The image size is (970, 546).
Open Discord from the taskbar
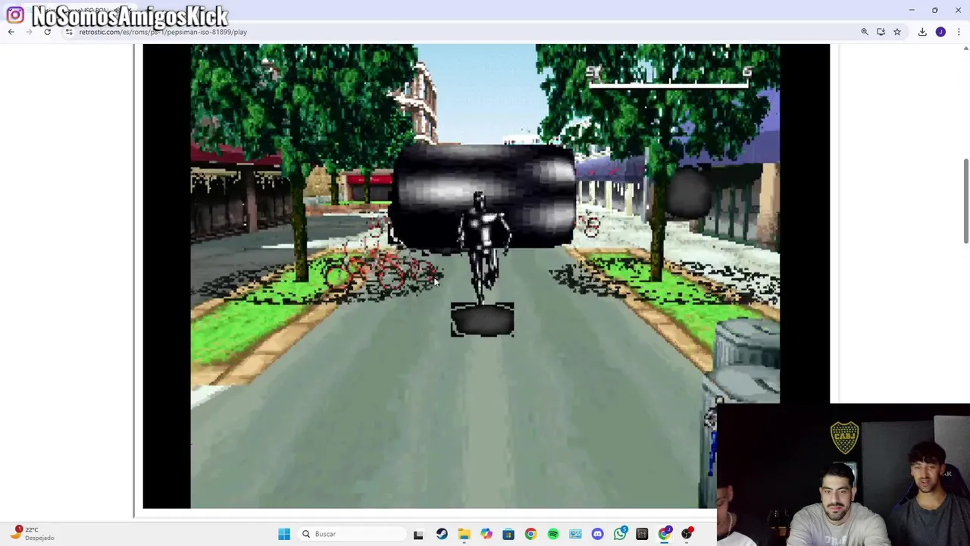tap(598, 534)
